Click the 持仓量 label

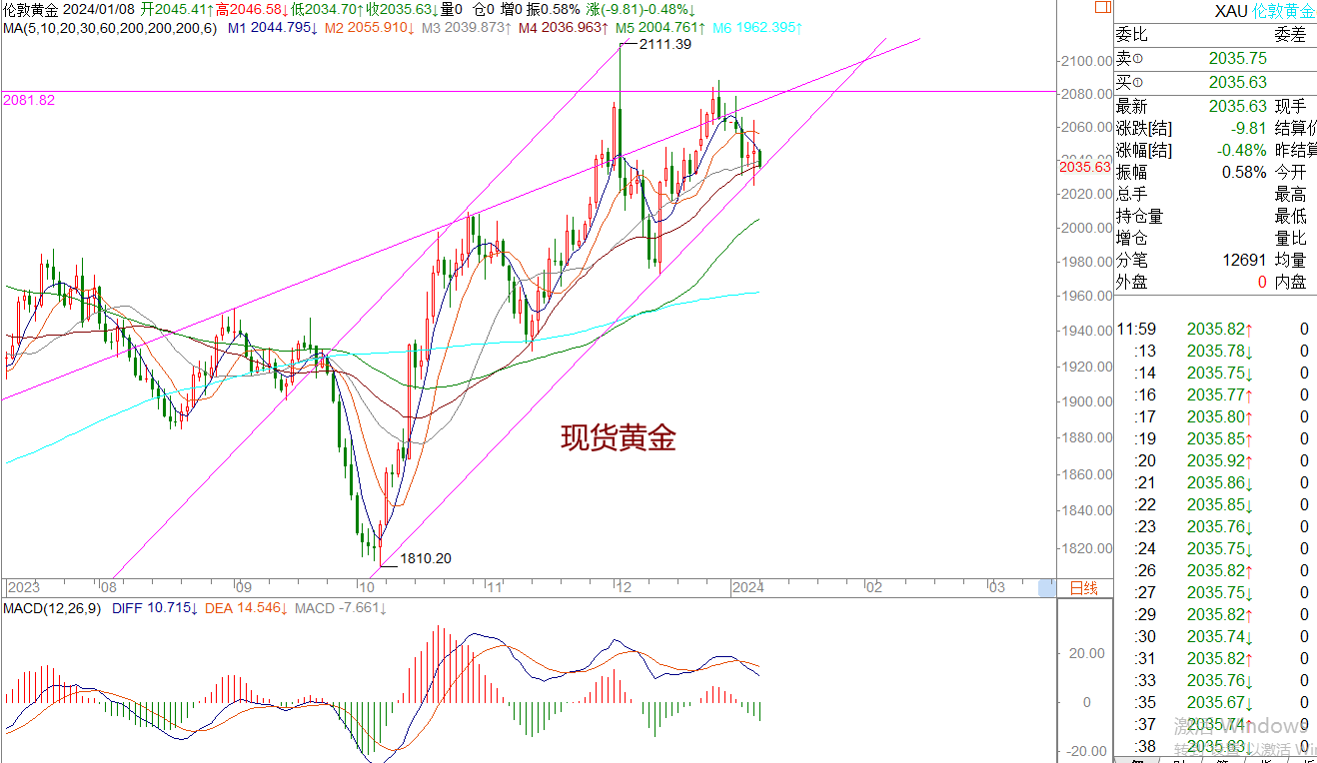[1140, 216]
